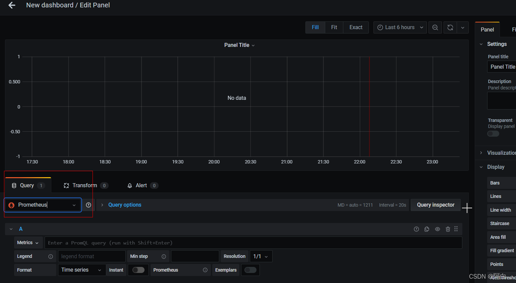Focus the PromQL query input field

pos(253,243)
